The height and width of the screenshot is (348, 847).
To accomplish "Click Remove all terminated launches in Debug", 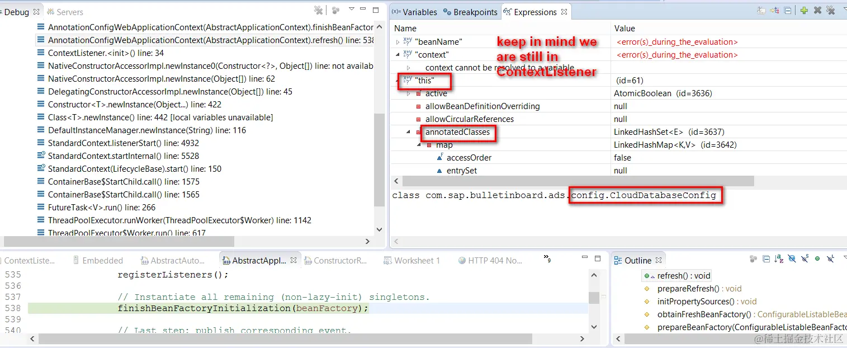I will pos(318,10).
